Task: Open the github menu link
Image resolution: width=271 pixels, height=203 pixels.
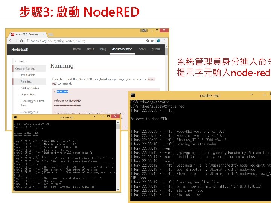Action: click(156, 49)
